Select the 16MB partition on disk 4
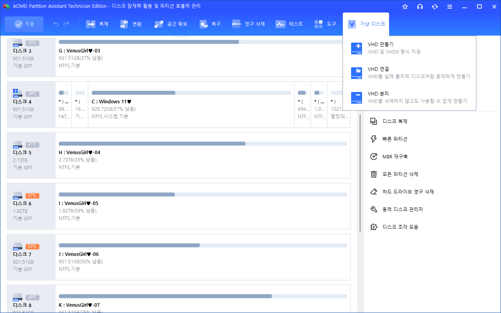 point(80,104)
